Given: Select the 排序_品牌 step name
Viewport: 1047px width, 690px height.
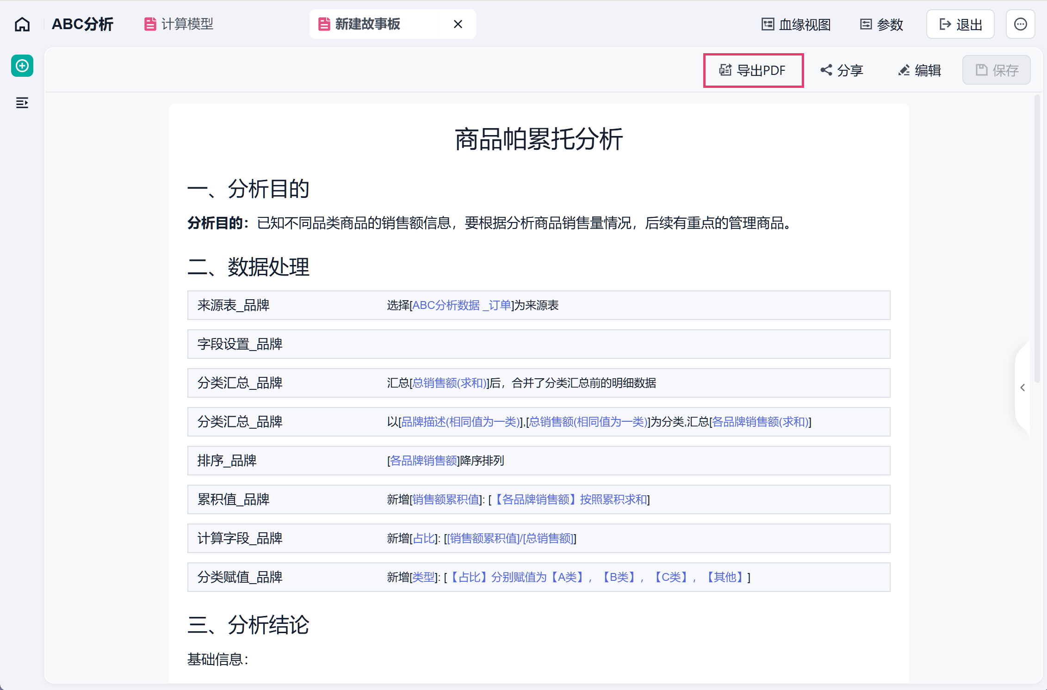Looking at the screenshot, I should click(227, 461).
